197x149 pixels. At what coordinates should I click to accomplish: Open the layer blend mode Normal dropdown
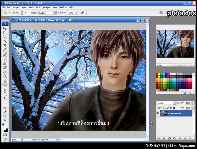click(x=166, y=103)
